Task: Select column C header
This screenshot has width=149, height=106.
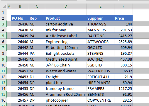Action: coord(37,6)
